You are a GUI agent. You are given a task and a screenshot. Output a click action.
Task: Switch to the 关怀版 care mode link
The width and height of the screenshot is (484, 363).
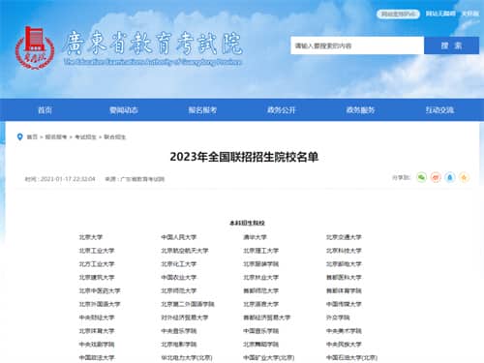[469, 14]
